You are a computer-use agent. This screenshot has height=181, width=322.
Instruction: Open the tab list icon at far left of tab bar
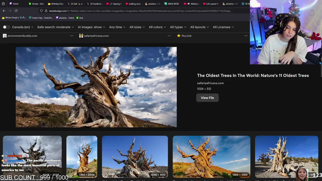(3, 4)
